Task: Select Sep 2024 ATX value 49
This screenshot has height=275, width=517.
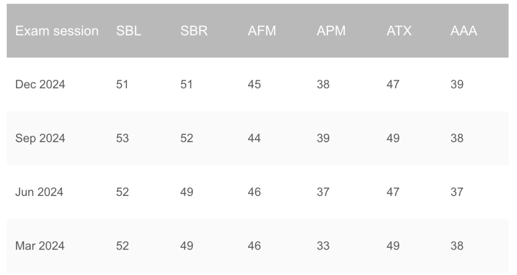Action: point(393,138)
